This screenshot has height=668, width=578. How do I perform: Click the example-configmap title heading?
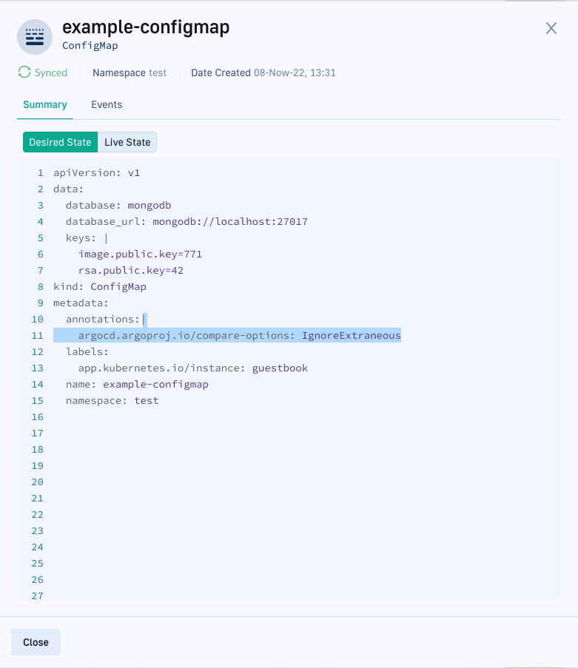[146, 27]
